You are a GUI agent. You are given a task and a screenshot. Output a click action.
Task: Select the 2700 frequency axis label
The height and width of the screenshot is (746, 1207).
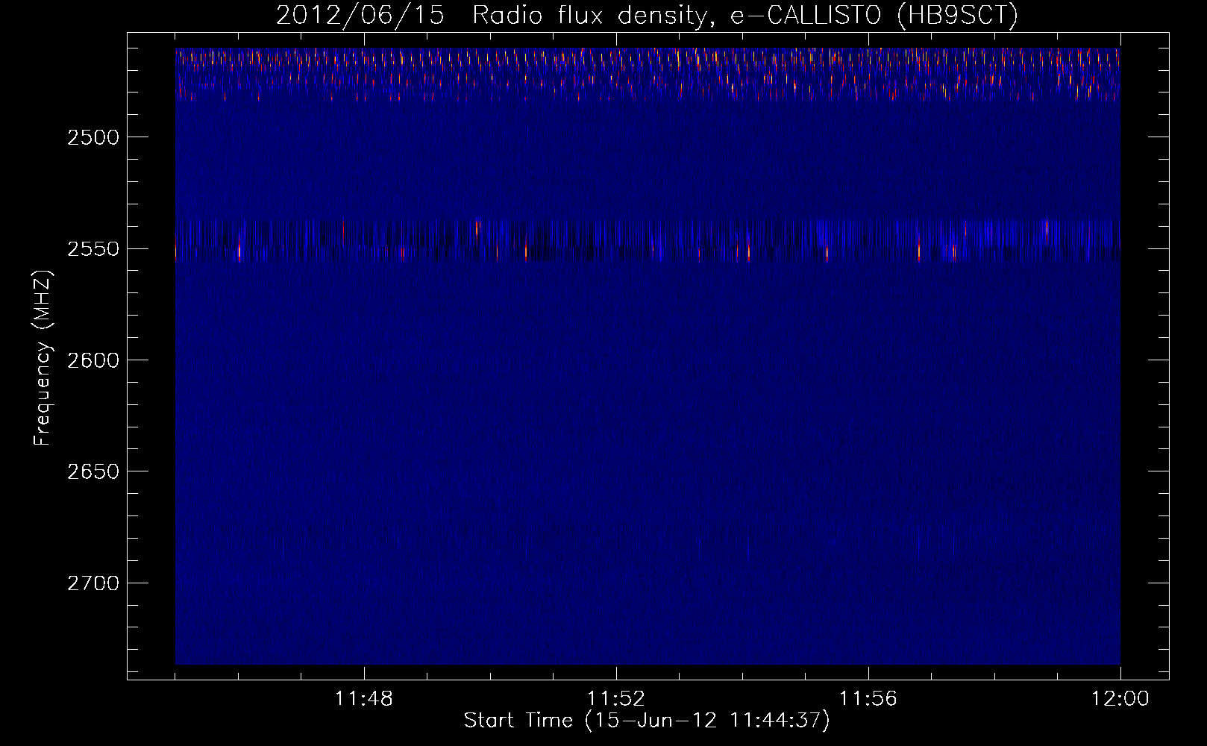[93, 583]
